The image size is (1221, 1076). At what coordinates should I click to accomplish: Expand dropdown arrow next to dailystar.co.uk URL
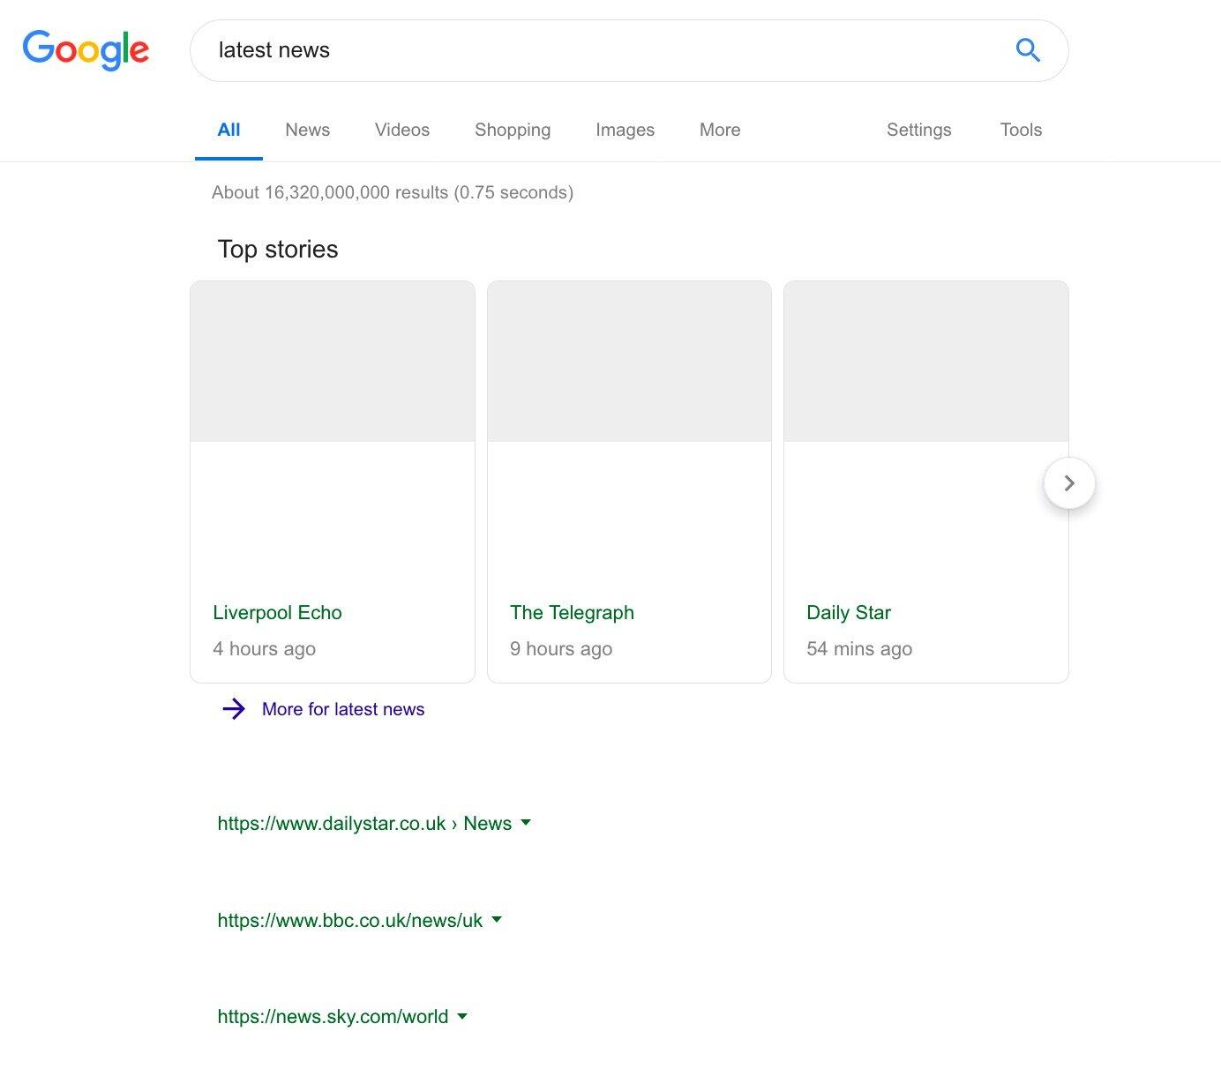click(526, 823)
